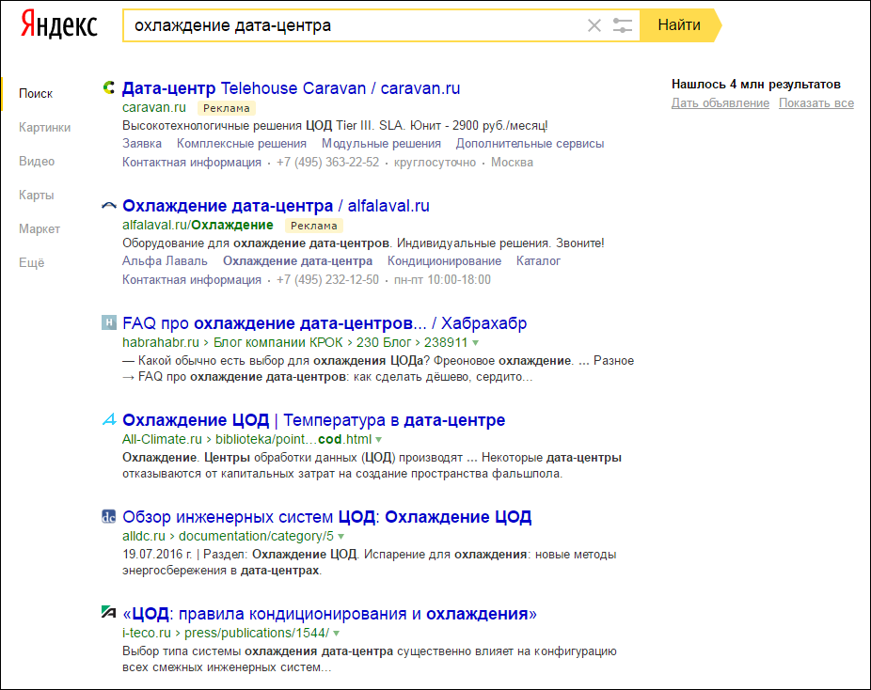The height and width of the screenshot is (690, 871).
Task: Expand the dropdown arrow after i-teco.ru URL
Action: click(x=337, y=632)
